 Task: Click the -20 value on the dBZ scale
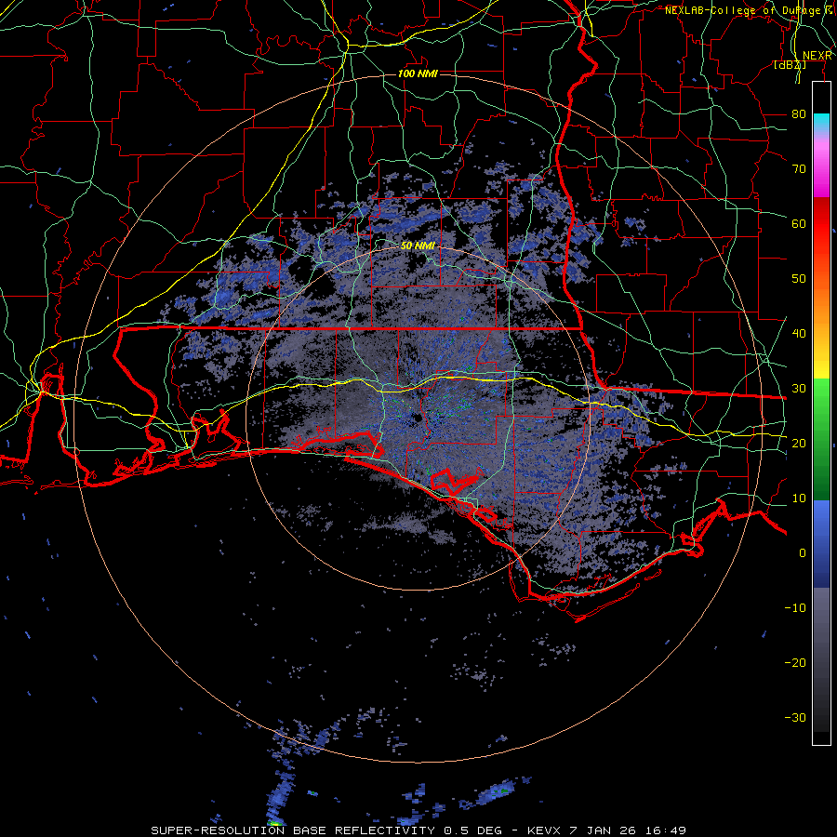(795, 663)
